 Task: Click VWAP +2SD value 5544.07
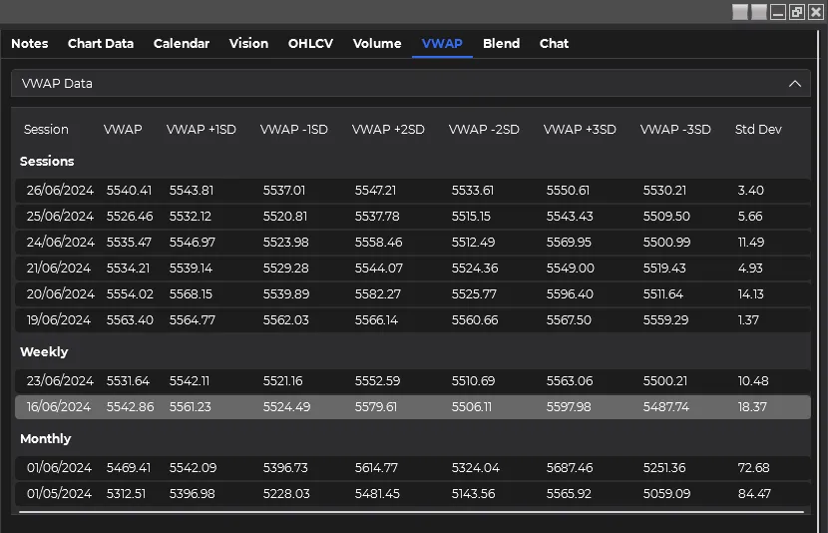click(379, 267)
